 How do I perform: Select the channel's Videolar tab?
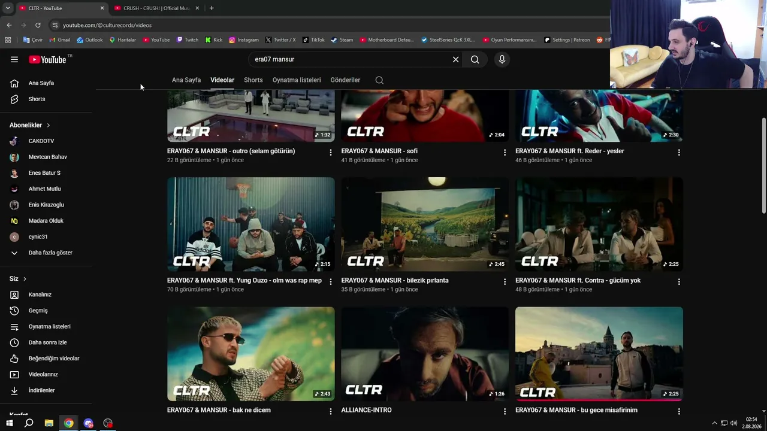(x=222, y=80)
